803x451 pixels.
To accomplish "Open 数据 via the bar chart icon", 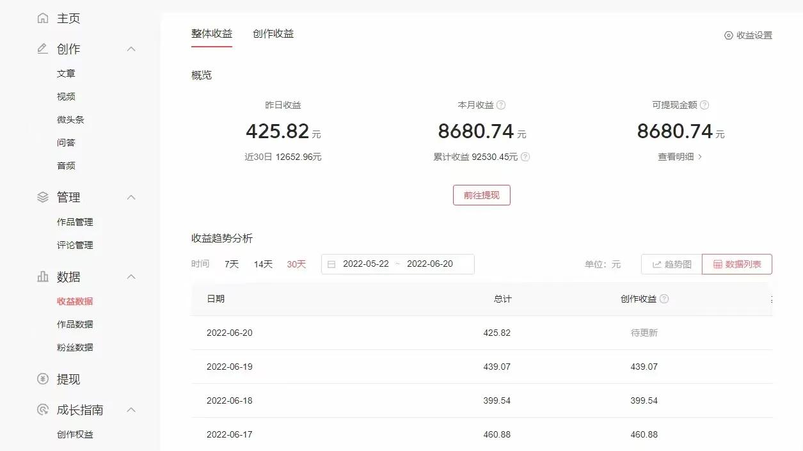I will [42, 276].
